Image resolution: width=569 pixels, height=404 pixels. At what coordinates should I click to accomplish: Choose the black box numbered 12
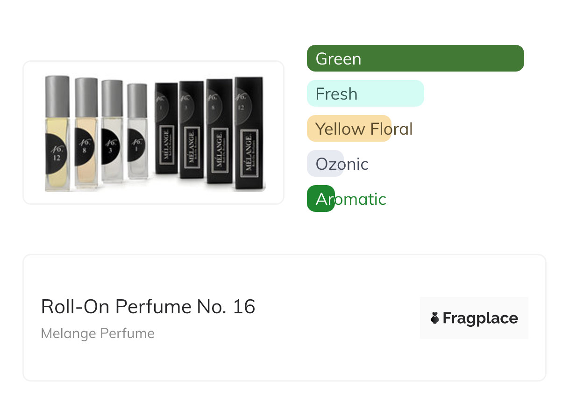(x=249, y=136)
